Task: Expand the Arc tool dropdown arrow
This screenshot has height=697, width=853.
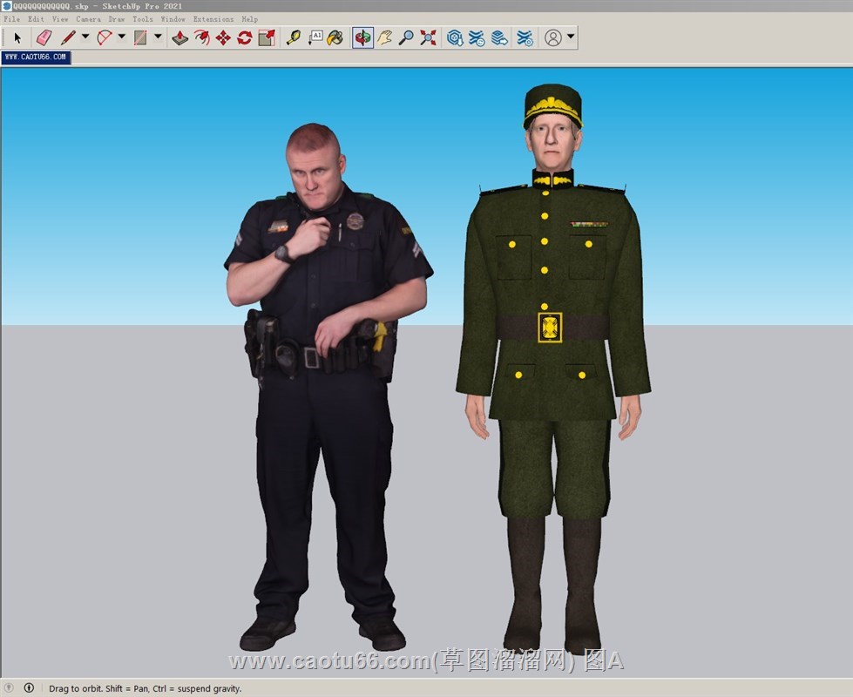Action: tap(122, 37)
